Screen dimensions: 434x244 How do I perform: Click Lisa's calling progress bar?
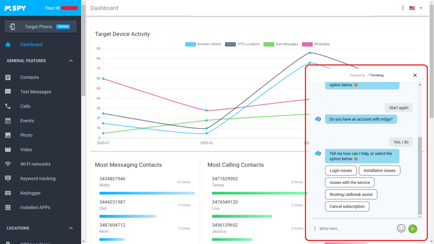click(242, 216)
